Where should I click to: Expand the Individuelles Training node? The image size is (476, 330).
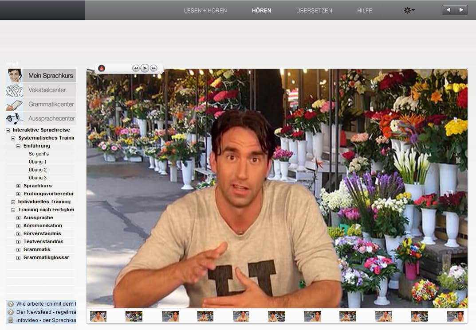(x=13, y=202)
